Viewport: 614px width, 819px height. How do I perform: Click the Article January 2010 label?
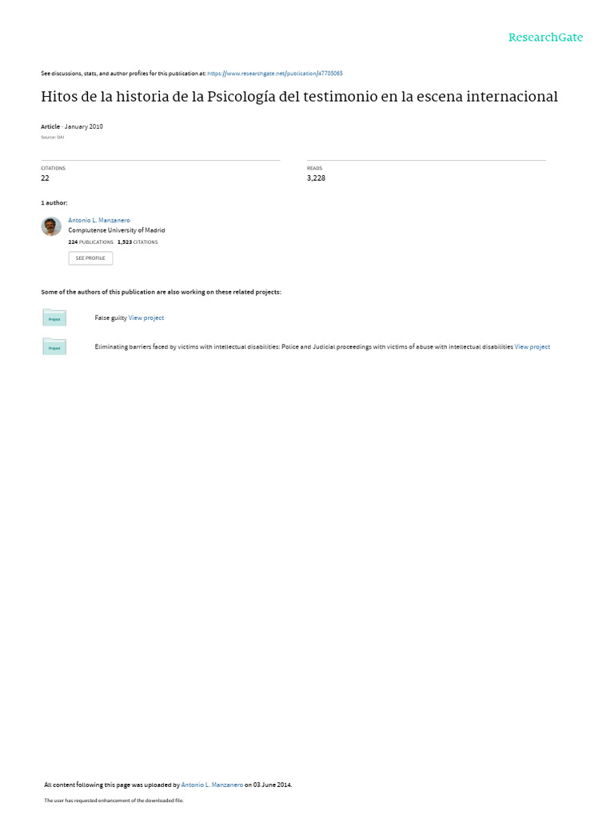(72, 127)
